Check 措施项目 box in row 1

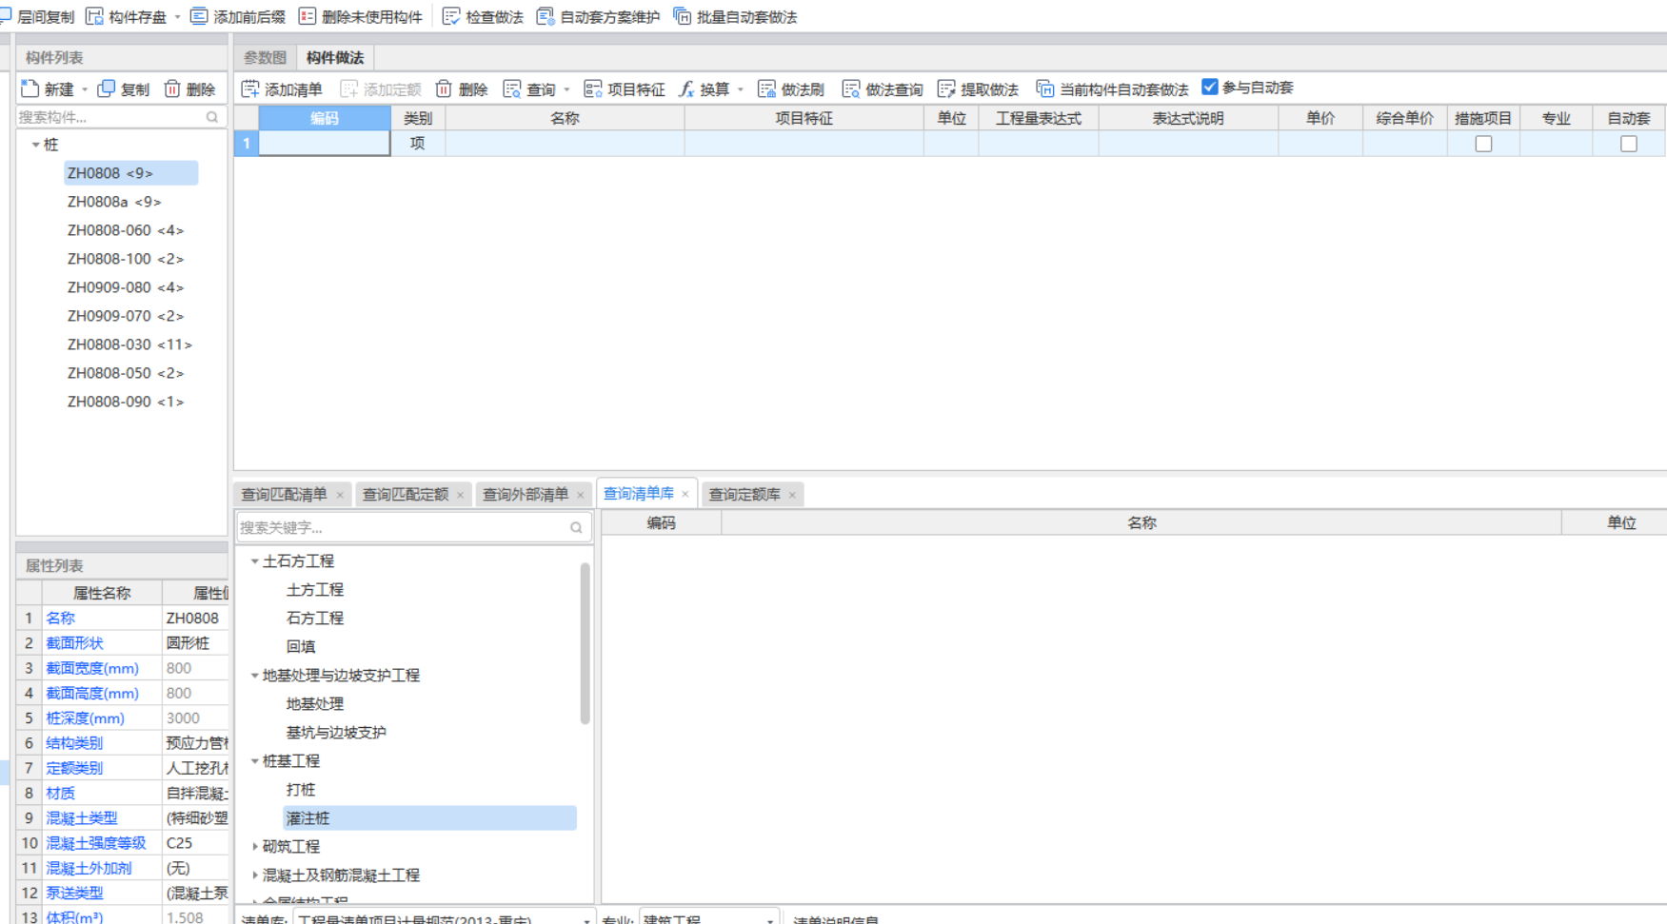click(1483, 144)
